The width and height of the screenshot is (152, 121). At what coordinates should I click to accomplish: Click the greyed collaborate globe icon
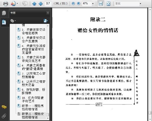[x=25, y=3]
